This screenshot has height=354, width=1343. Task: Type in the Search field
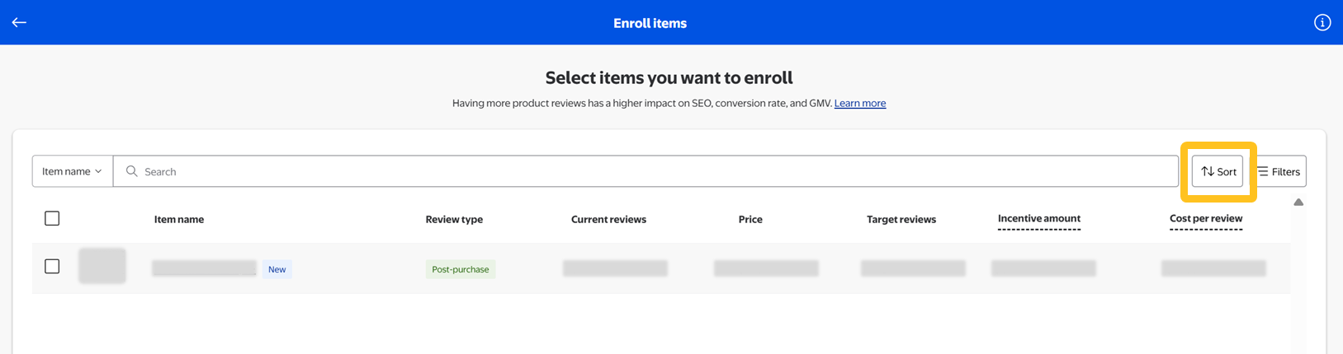pyautogui.click(x=652, y=171)
